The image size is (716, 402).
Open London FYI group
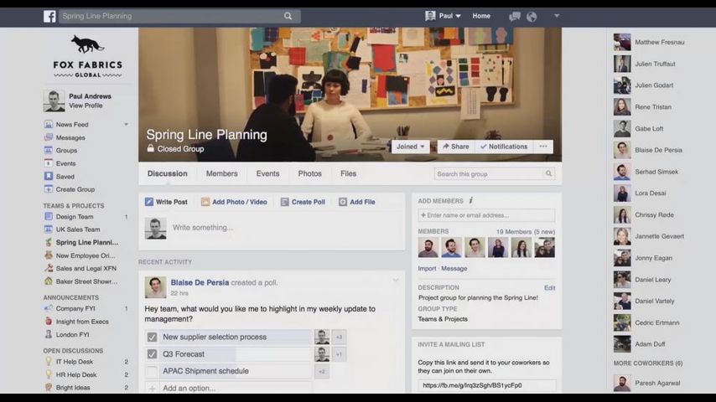(x=72, y=334)
